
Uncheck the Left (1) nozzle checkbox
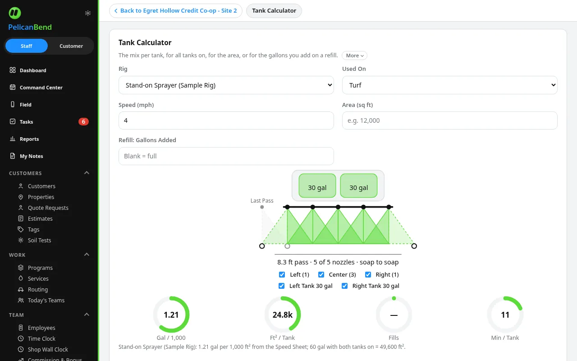282,274
